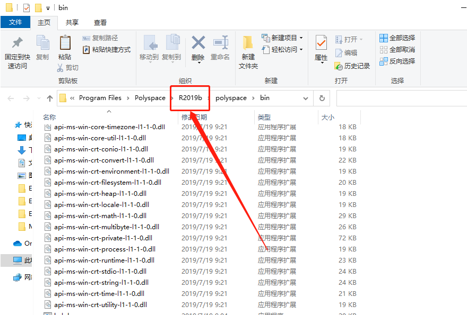Switch to the Home (主页) tab
Screen dimensions: 467x315
coord(44,23)
